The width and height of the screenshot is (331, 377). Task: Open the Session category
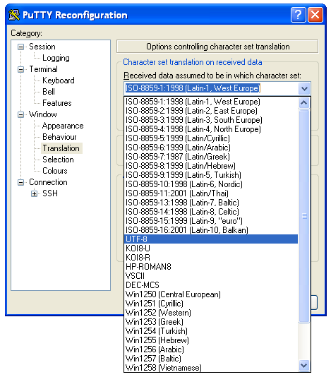42,47
